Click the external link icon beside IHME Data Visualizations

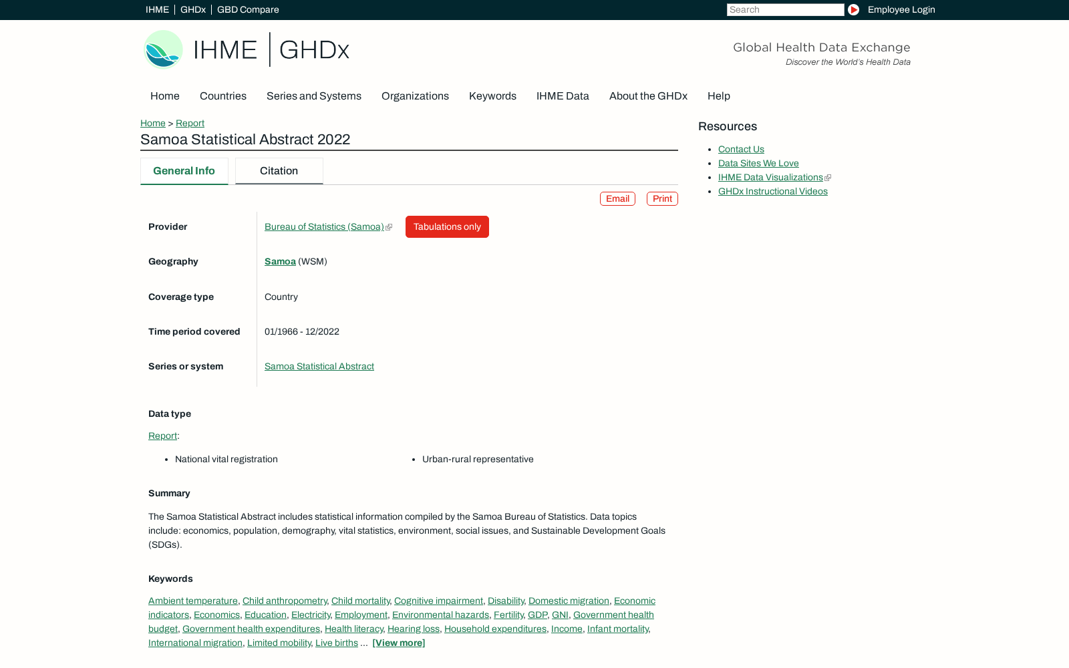(828, 178)
